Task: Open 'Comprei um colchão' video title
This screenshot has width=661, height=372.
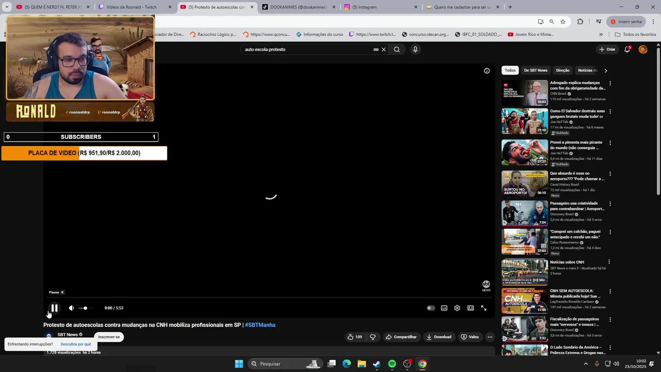Action: pyautogui.click(x=575, y=234)
